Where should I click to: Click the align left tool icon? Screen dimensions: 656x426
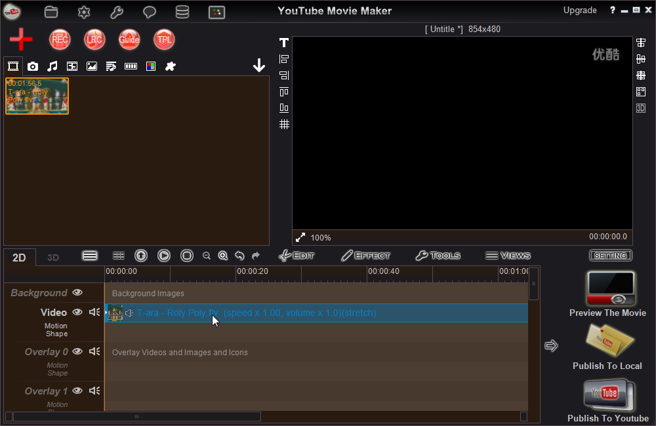pos(284,59)
